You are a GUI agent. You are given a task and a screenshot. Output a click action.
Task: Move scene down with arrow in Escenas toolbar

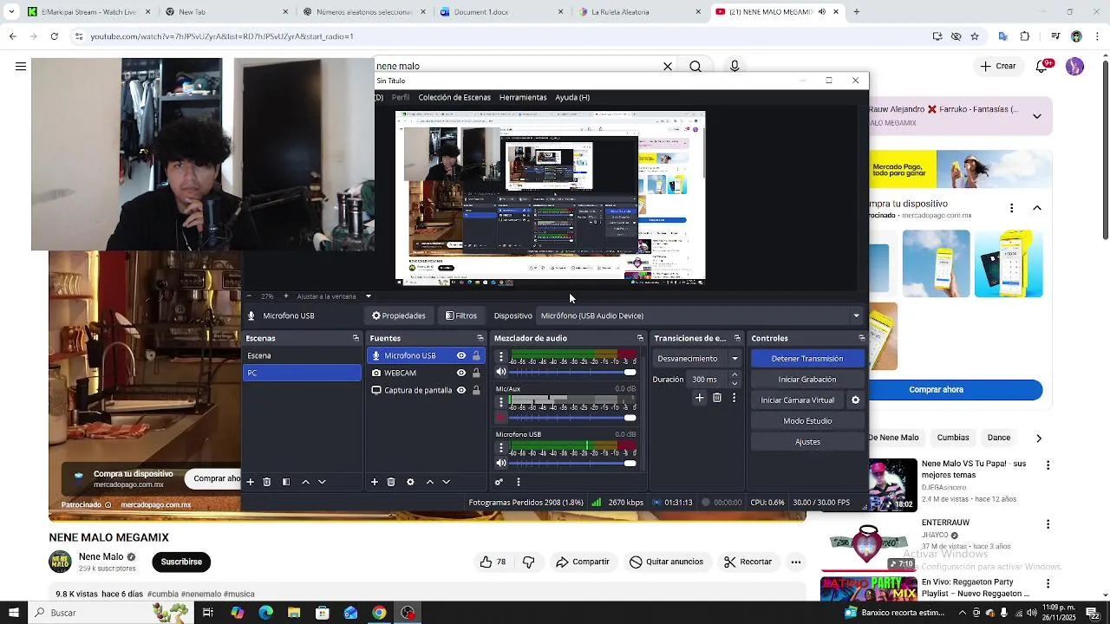click(x=322, y=482)
